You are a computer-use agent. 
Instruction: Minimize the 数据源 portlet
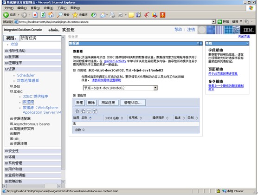coord(201,44)
